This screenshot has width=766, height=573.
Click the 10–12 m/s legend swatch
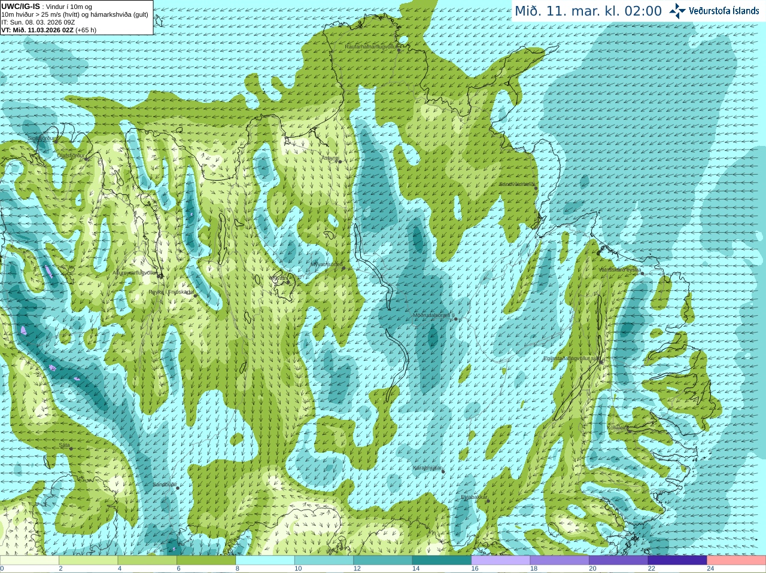click(324, 560)
